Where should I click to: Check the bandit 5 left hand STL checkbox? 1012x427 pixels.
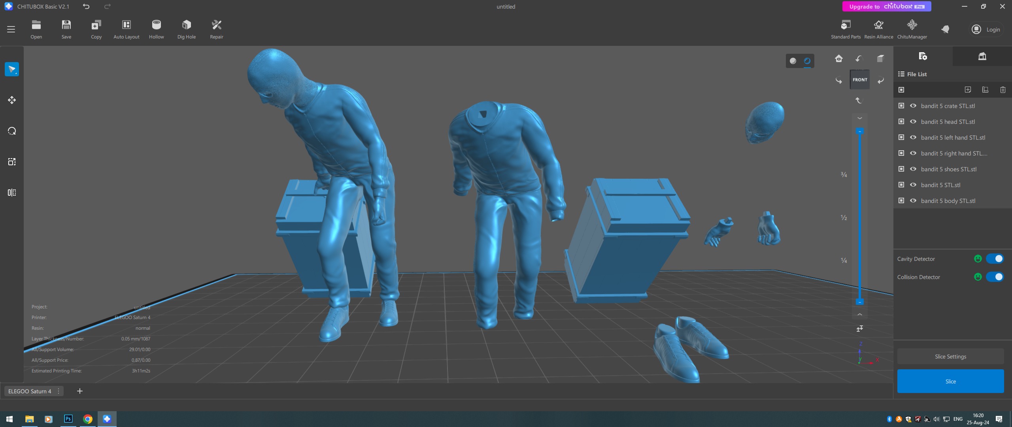901,137
